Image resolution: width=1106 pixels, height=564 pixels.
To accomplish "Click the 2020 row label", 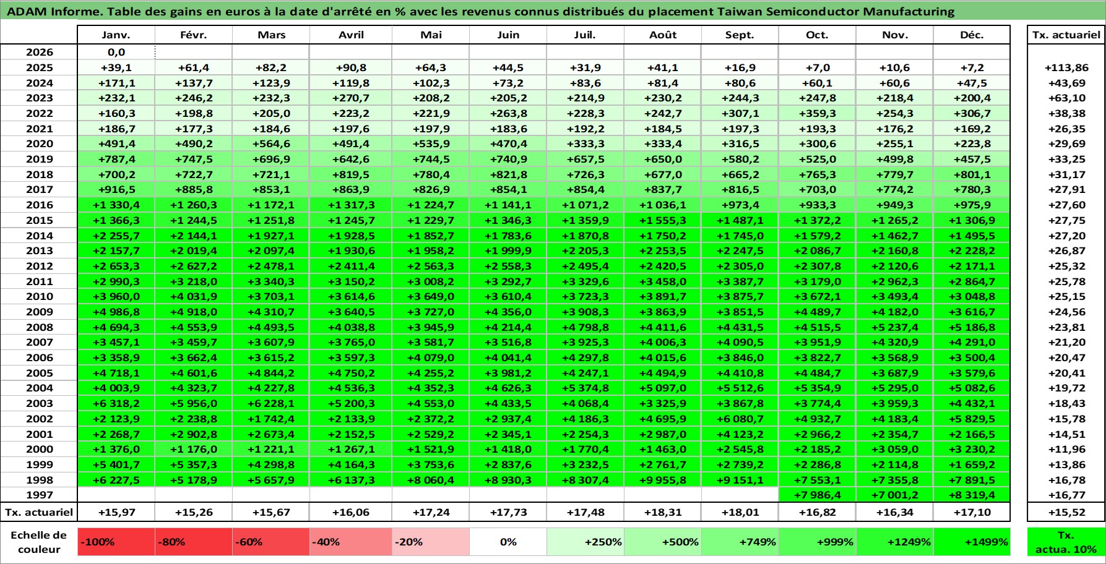I will (39, 143).
